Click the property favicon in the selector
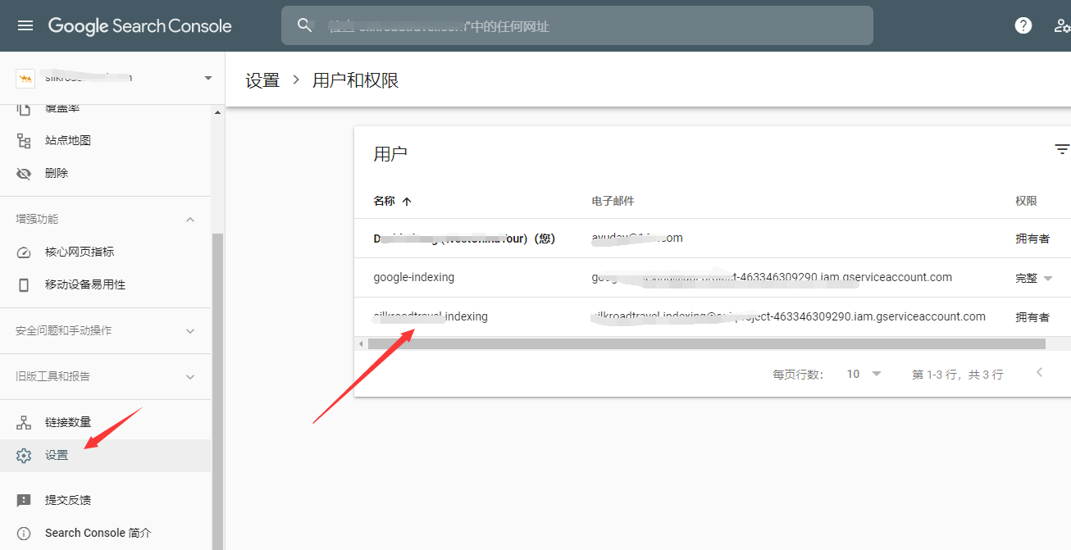Screen dimensions: 1071x550 click(x=25, y=78)
